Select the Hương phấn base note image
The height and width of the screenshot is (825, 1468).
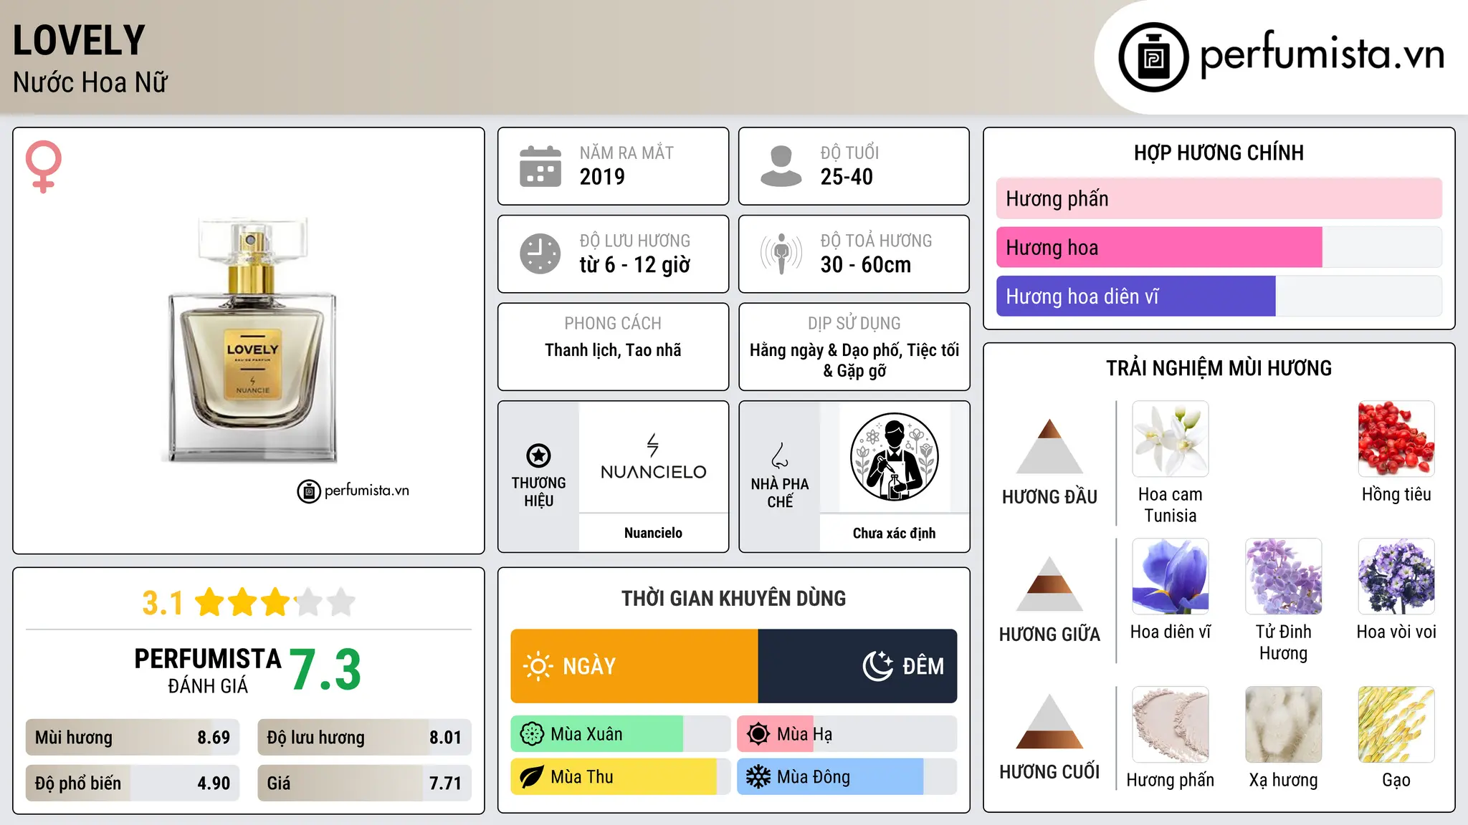(1171, 725)
